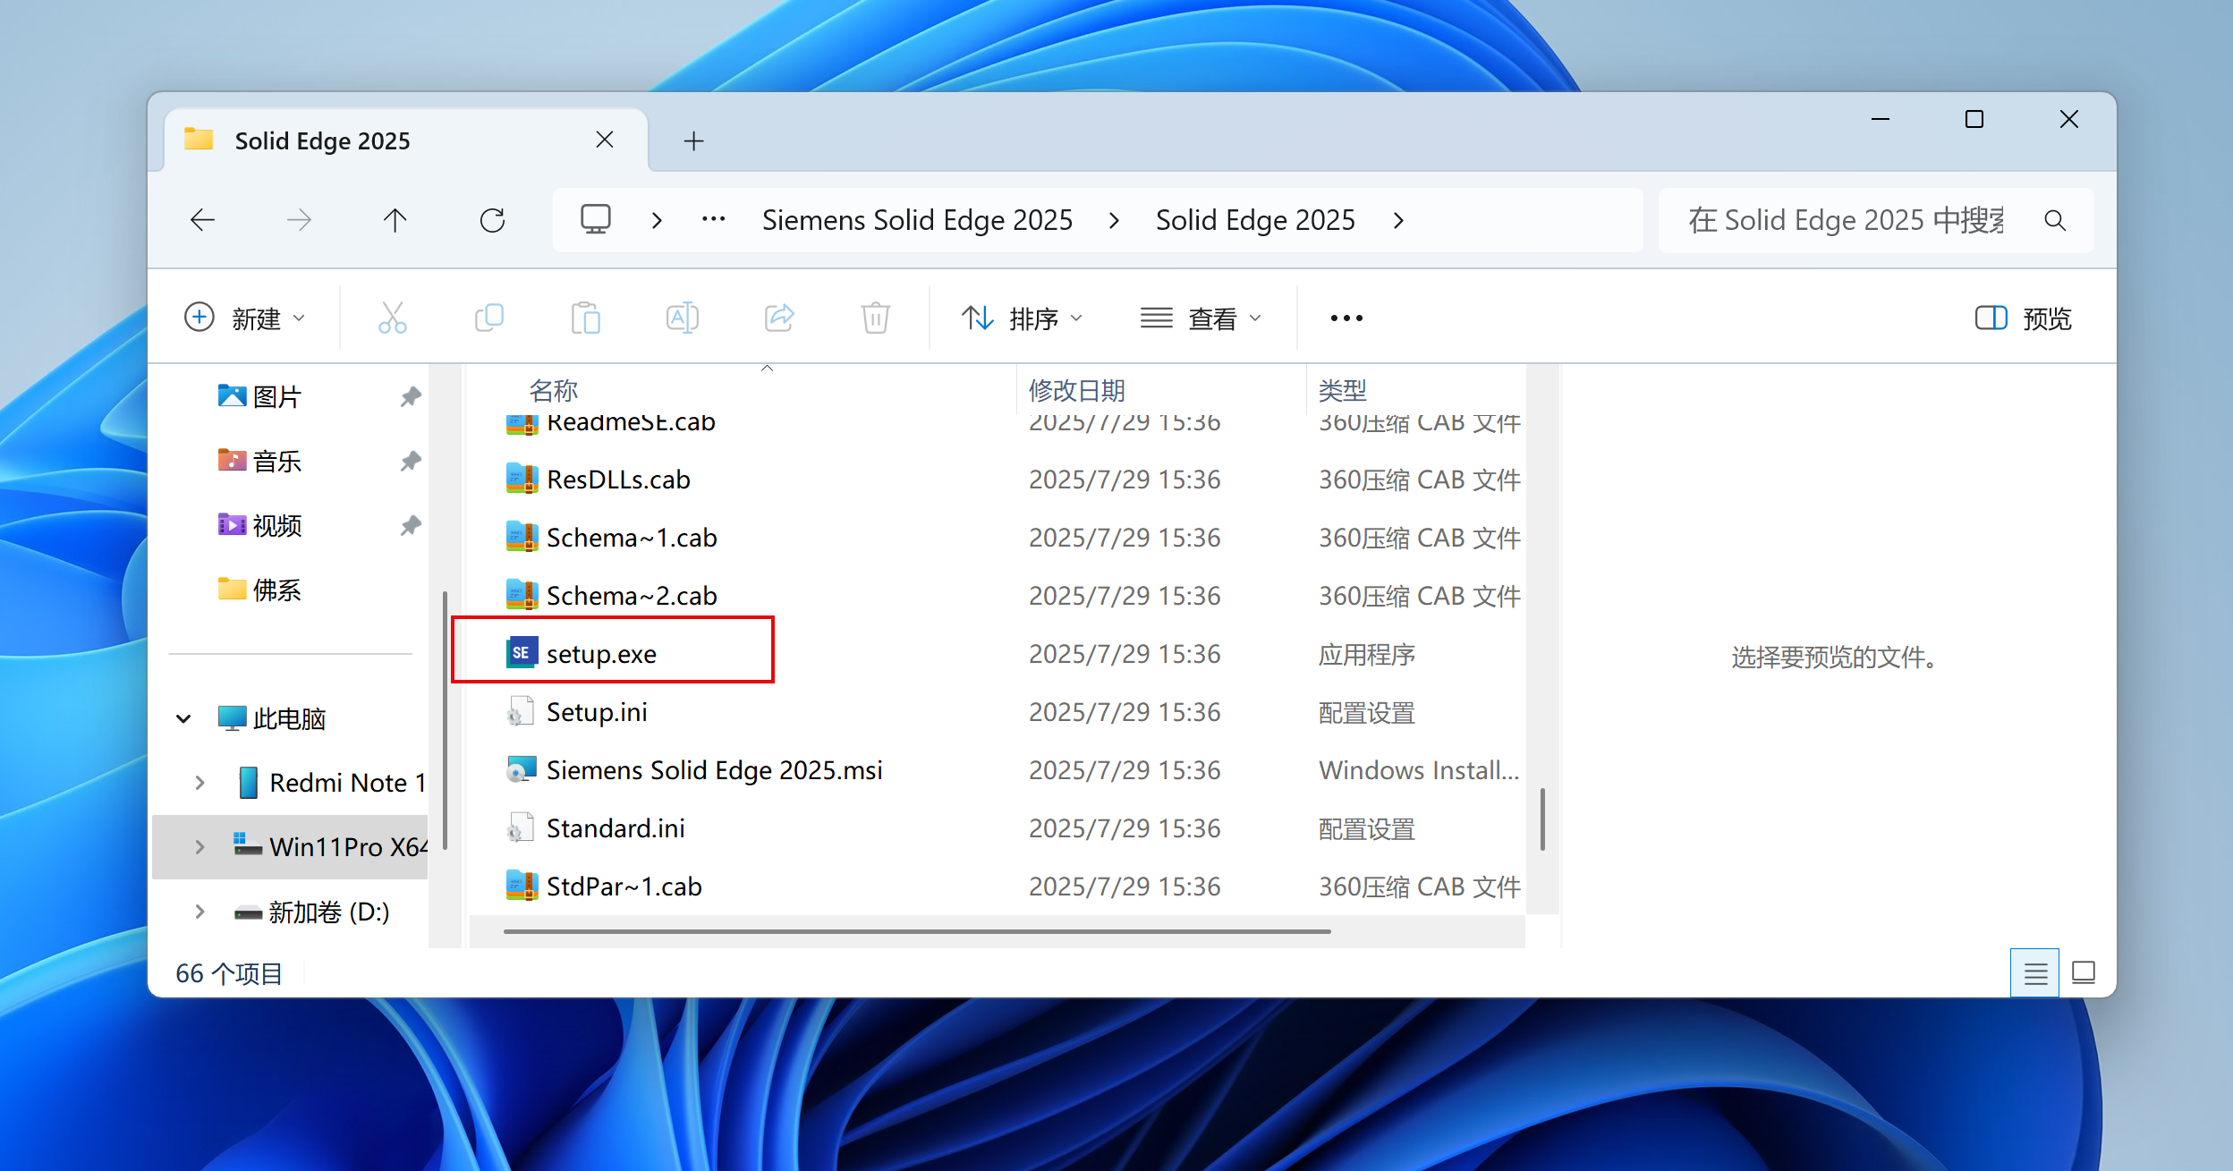
Task: Select the setup.exe file
Action: point(601,654)
